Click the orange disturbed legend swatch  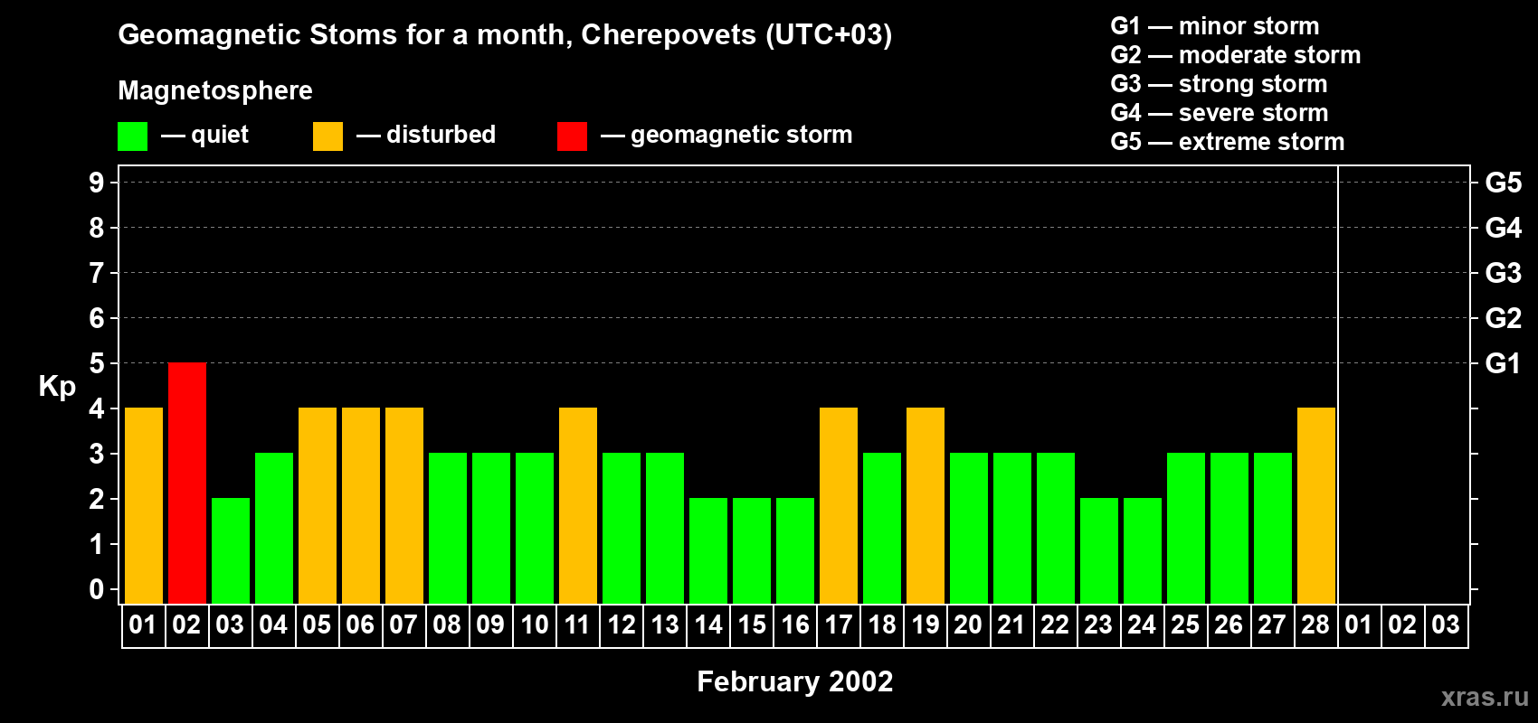click(328, 136)
